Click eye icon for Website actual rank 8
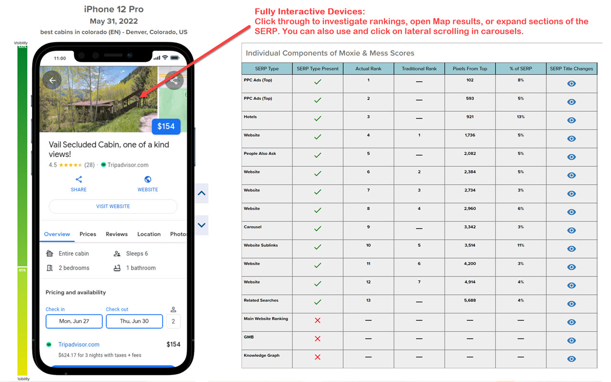The image size is (611, 382). point(571,212)
